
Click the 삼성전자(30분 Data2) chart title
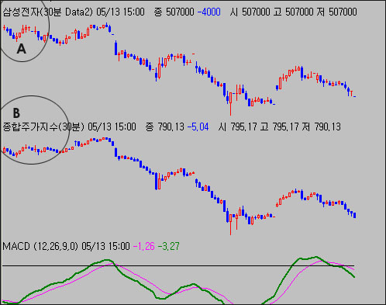47,12
